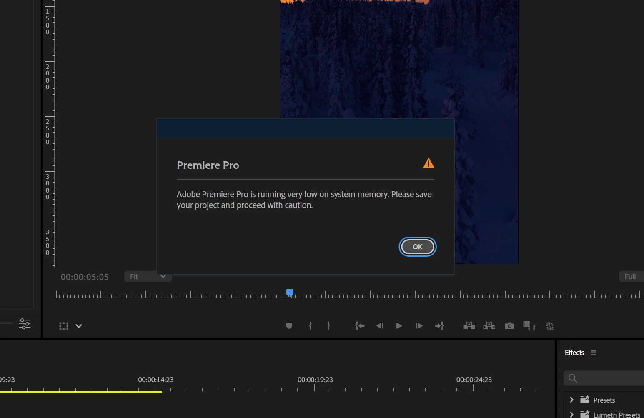Image resolution: width=644 pixels, height=418 pixels.
Task: Export frame with the camera icon
Action: coord(509,326)
